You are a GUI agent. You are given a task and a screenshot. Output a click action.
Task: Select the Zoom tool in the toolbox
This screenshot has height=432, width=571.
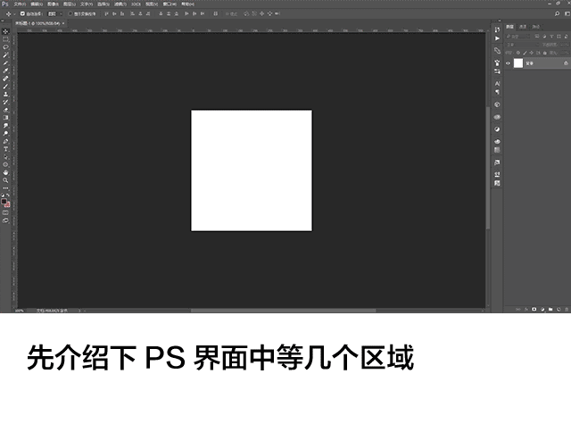click(5, 180)
